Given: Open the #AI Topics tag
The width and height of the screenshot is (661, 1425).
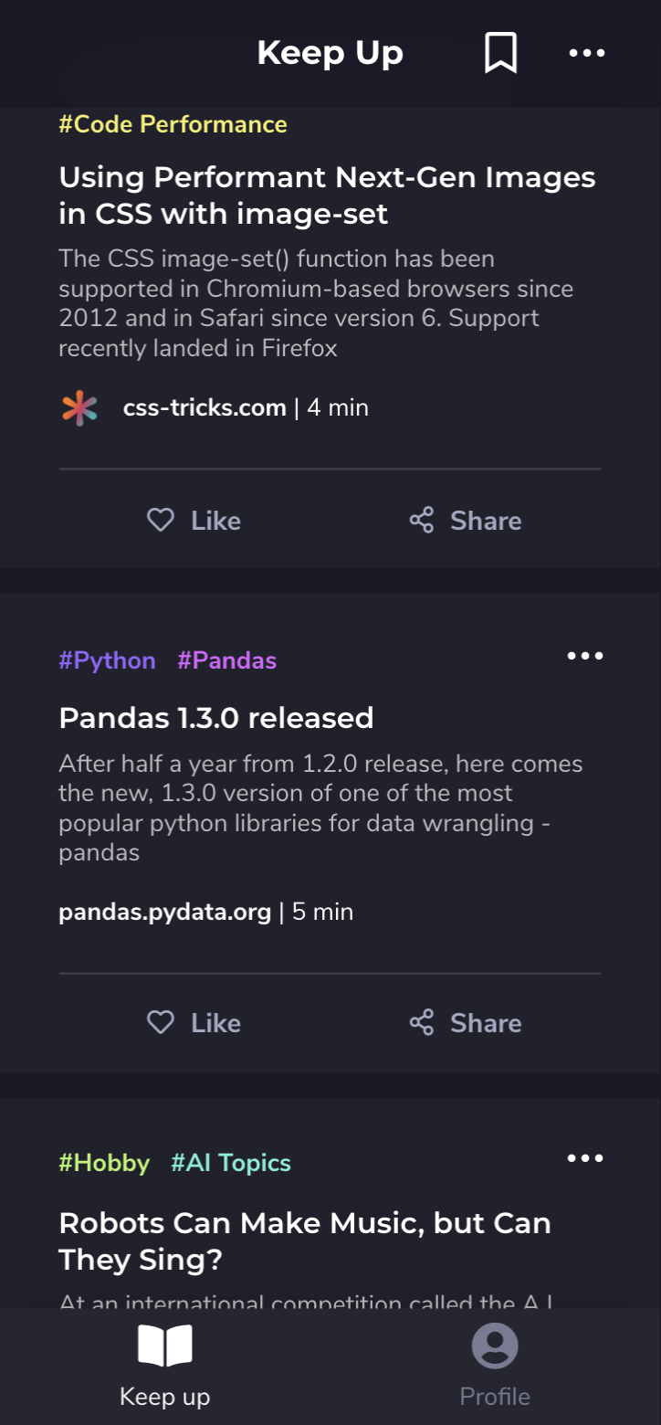Looking at the screenshot, I should pyautogui.click(x=231, y=1163).
